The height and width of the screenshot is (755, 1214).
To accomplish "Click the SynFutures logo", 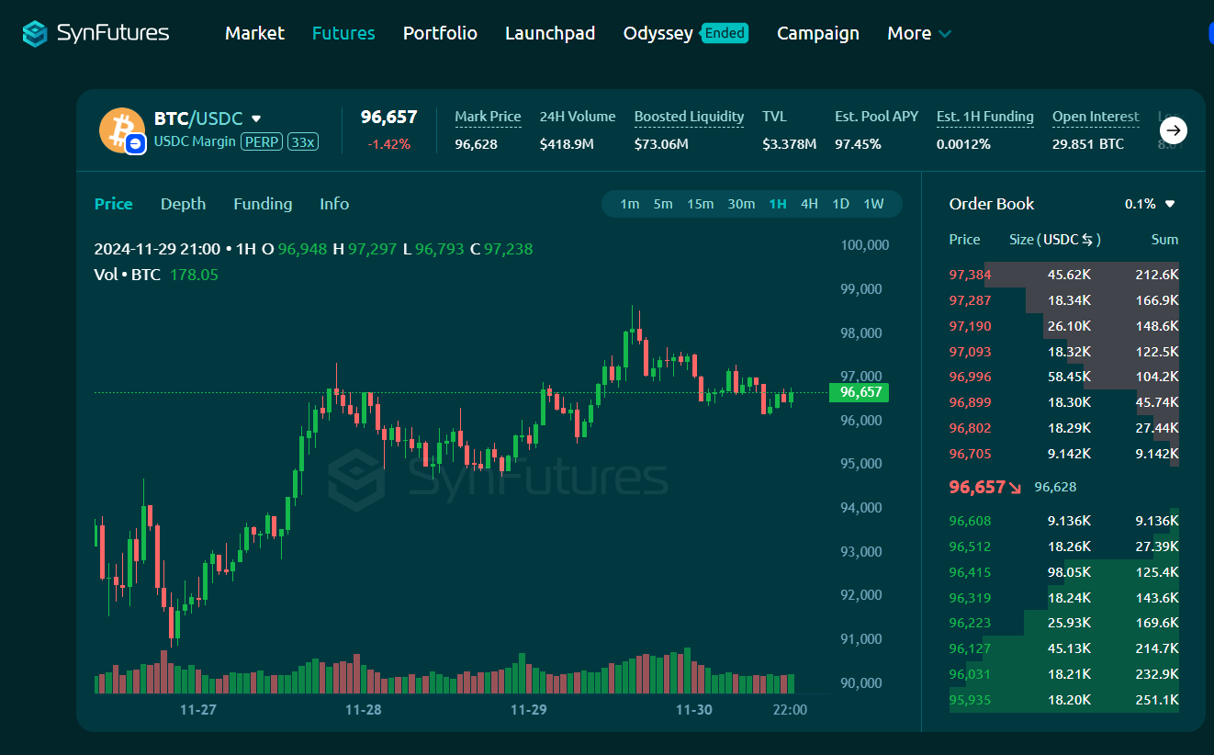I will pos(96,33).
